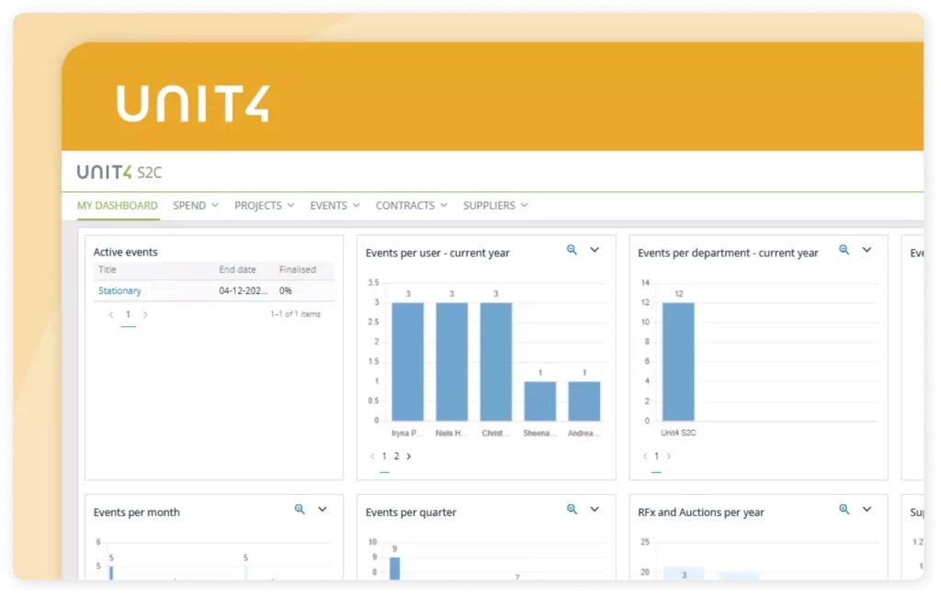Screen dimensions: 941x597
Task: Expand Events per month options chevron
Action: [x=323, y=510]
